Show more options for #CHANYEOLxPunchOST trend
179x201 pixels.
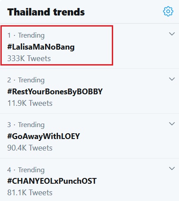[172, 168]
